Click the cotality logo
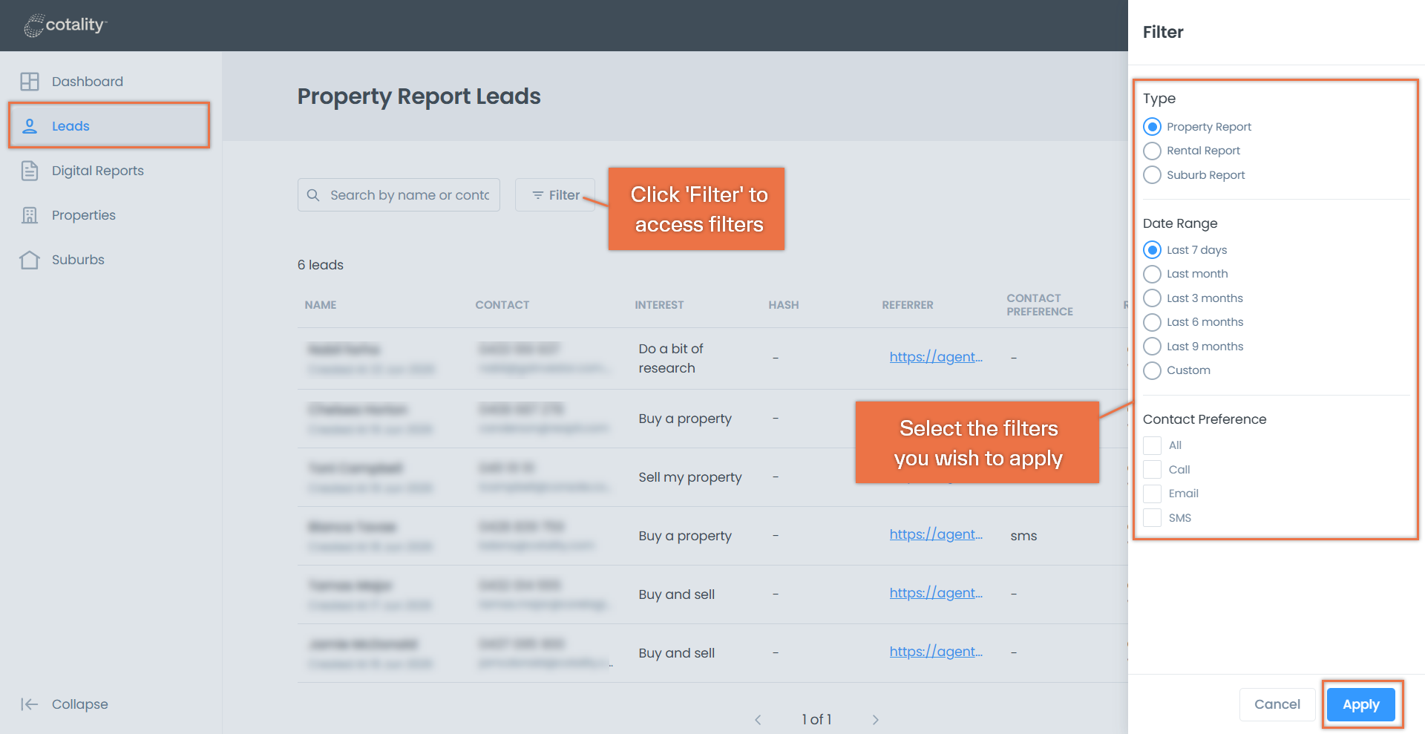This screenshot has height=734, width=1425. coord(65,25)
